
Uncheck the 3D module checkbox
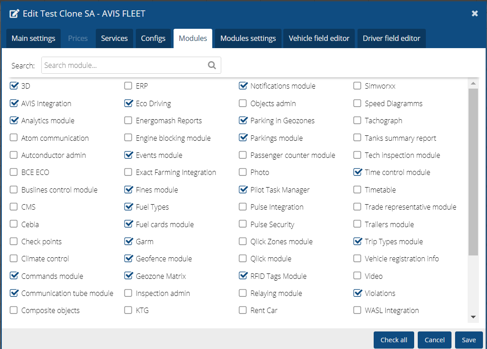point(14,86)
